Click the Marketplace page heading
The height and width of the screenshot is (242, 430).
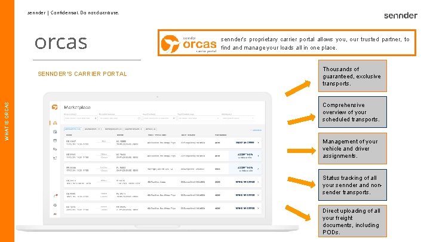pyautogui.click(x=77, y=108)
